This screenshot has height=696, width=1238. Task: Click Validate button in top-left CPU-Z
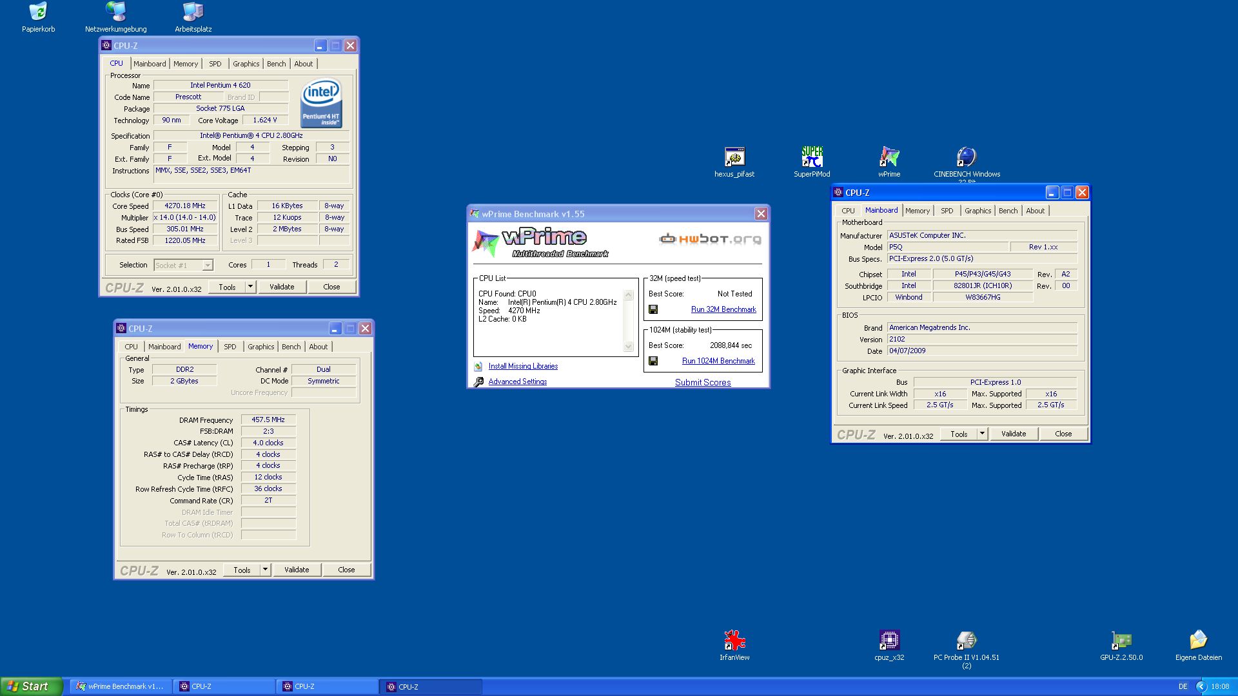pyautogui.click(x=282, y=287)
